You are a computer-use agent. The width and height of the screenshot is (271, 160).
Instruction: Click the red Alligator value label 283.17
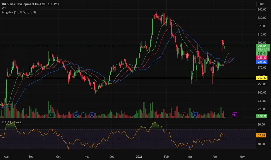(x=262, y=58)
